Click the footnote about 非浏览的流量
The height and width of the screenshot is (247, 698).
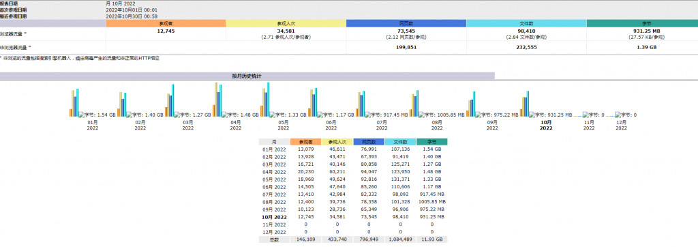coord(80,59)
